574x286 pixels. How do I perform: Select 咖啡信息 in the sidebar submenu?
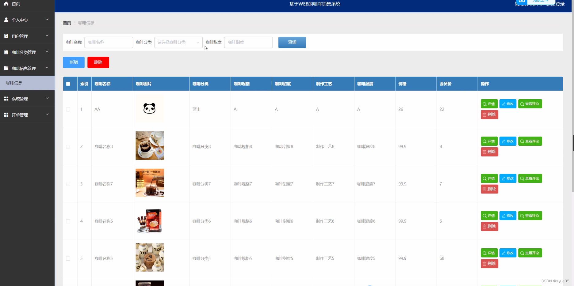(x=14, y=83)
